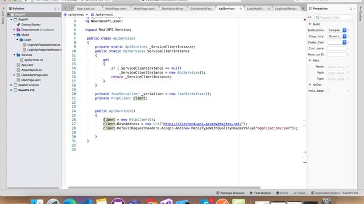The height and width of the screenshot is (204, 364).
Task: Click the Dependencies folder icon
Action: (x=18, y=29)
